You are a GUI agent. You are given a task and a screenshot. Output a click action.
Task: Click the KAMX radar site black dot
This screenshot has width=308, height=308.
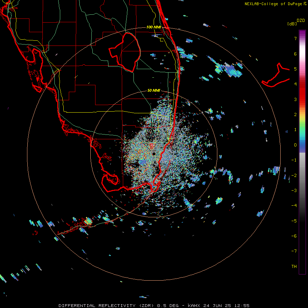(x=154, y=154)
